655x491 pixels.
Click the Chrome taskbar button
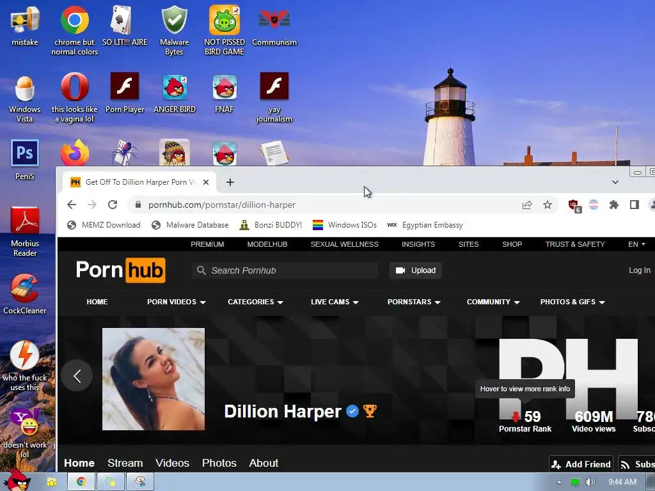click(x=81, y=482)
